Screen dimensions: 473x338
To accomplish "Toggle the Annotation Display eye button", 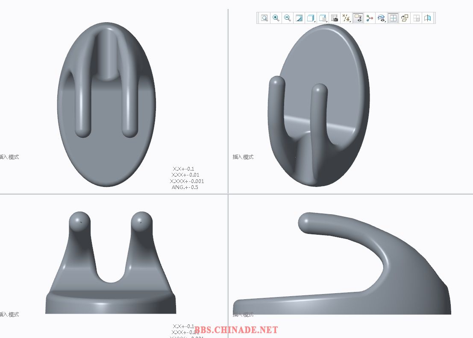I will click(358, 18).
